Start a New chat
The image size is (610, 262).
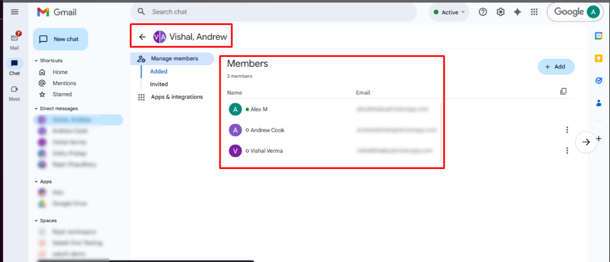point(60,39)
